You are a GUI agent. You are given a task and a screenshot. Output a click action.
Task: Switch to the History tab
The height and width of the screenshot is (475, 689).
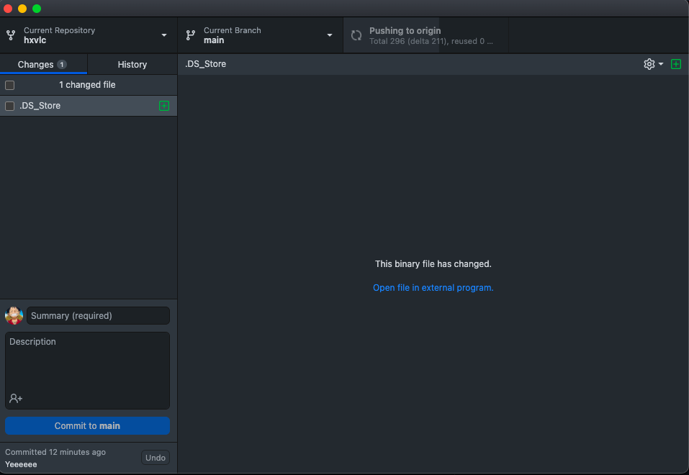[x=132, y=64]
